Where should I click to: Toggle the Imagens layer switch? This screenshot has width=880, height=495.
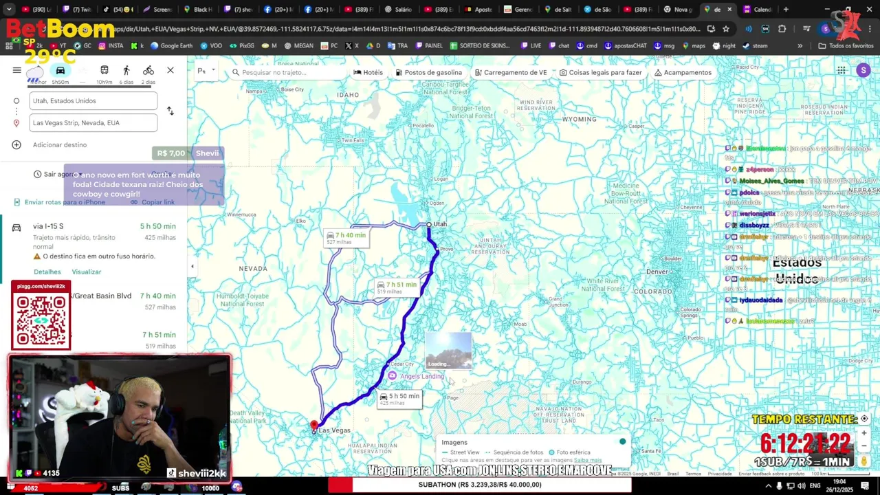coord(622,441)
